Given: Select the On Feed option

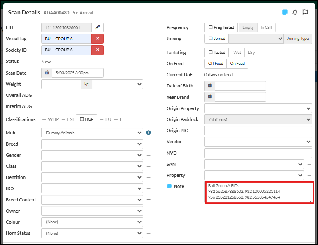Looking at the screenshot, I should click(x=237, y=64).
